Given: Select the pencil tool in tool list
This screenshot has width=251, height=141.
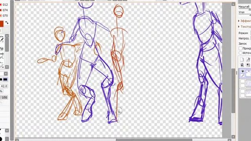Looking at the screenshot, I should [2, 40].
